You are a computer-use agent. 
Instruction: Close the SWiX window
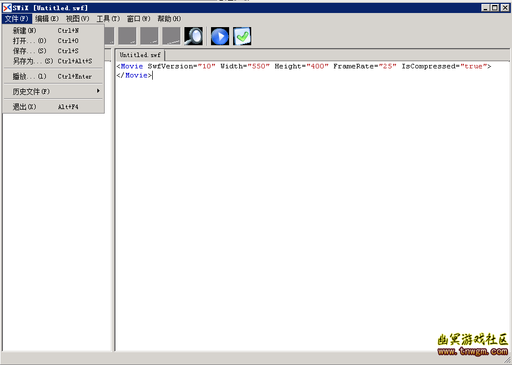pos(505,8)
